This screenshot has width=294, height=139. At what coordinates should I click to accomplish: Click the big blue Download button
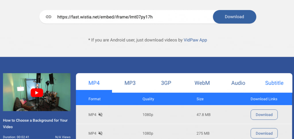tap(234, 17)
